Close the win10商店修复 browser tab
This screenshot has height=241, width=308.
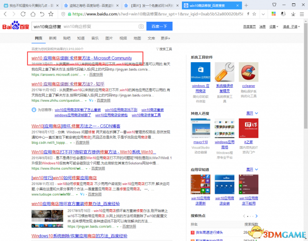(x=237, y=5)
